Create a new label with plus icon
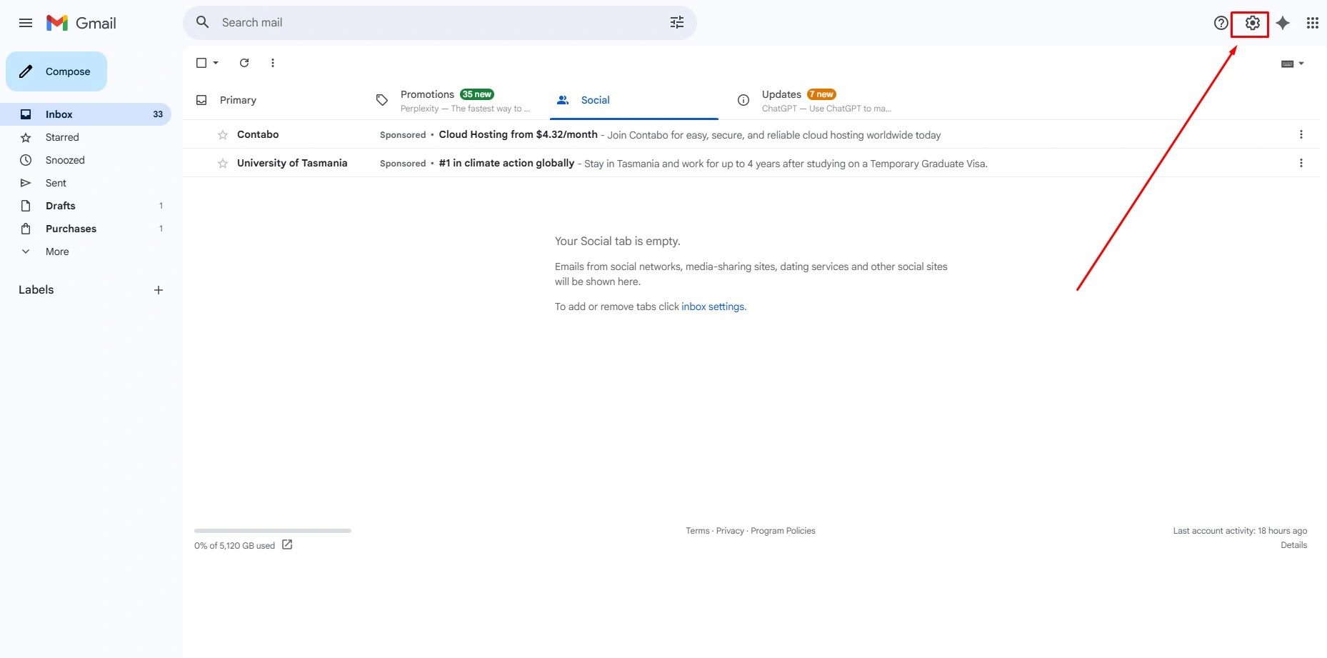 click(x=159, y=290)
